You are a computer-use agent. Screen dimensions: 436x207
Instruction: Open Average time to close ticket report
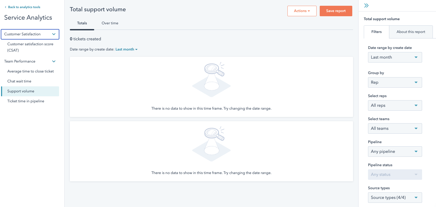(30, 71)
